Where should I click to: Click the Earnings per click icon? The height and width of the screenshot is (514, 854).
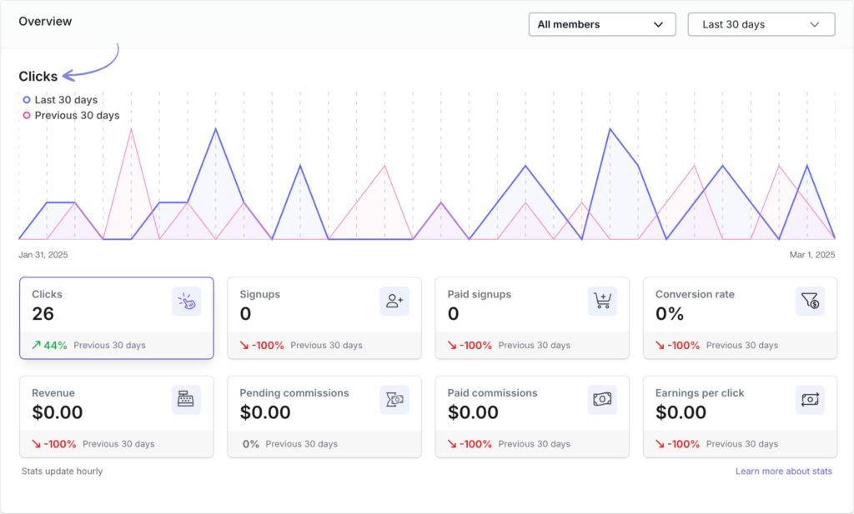[x=810, y=400]
